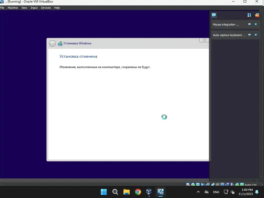Click the audio status bar icon
264x198 pixels.
[203, 184]
